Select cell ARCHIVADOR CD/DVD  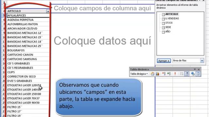[x=28, y=29]
